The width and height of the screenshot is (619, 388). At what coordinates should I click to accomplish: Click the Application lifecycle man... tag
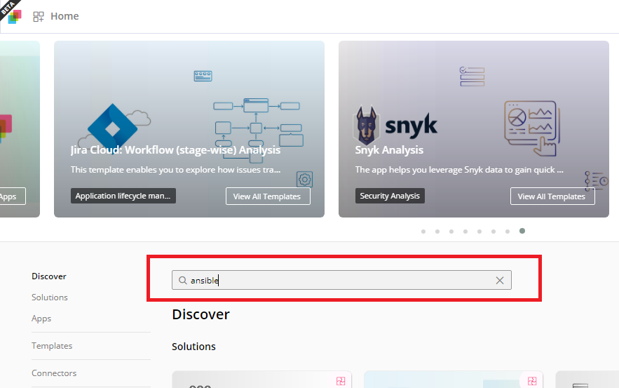(123, 196)
